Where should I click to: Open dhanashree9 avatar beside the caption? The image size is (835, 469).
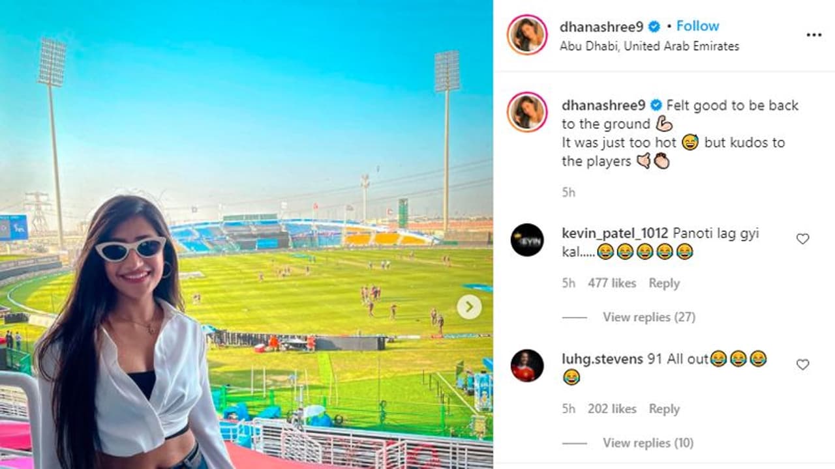(x=527, y=112)
